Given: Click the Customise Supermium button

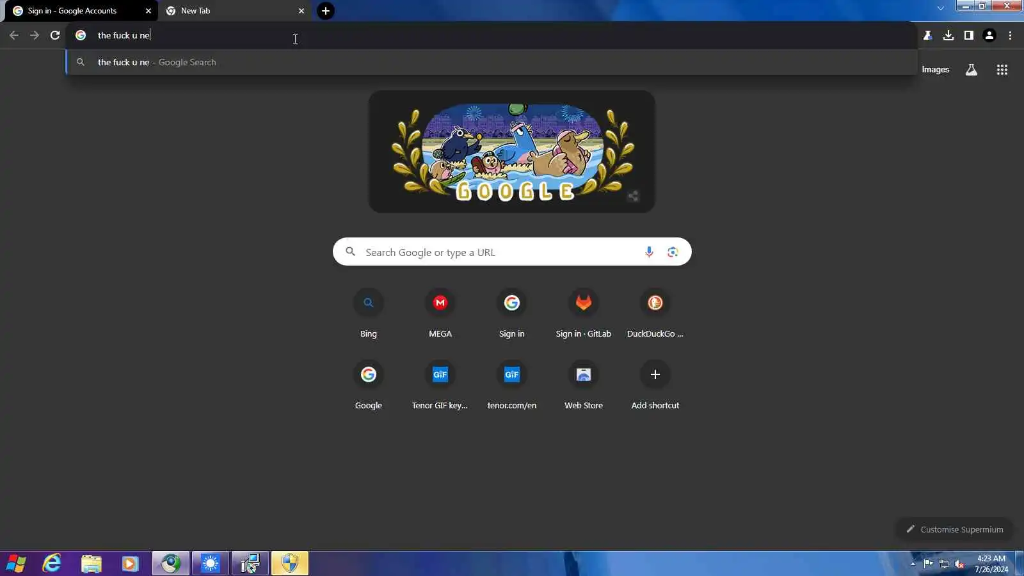Looking at the screenshot, I should [954, 529].
